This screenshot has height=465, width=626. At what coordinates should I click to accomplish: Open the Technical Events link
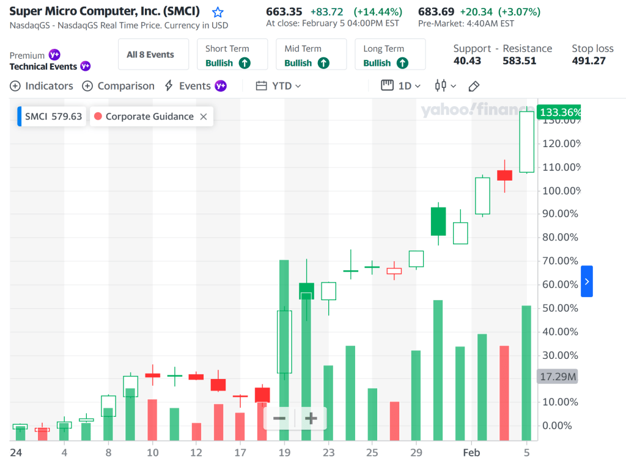click(x=43, y=67)
